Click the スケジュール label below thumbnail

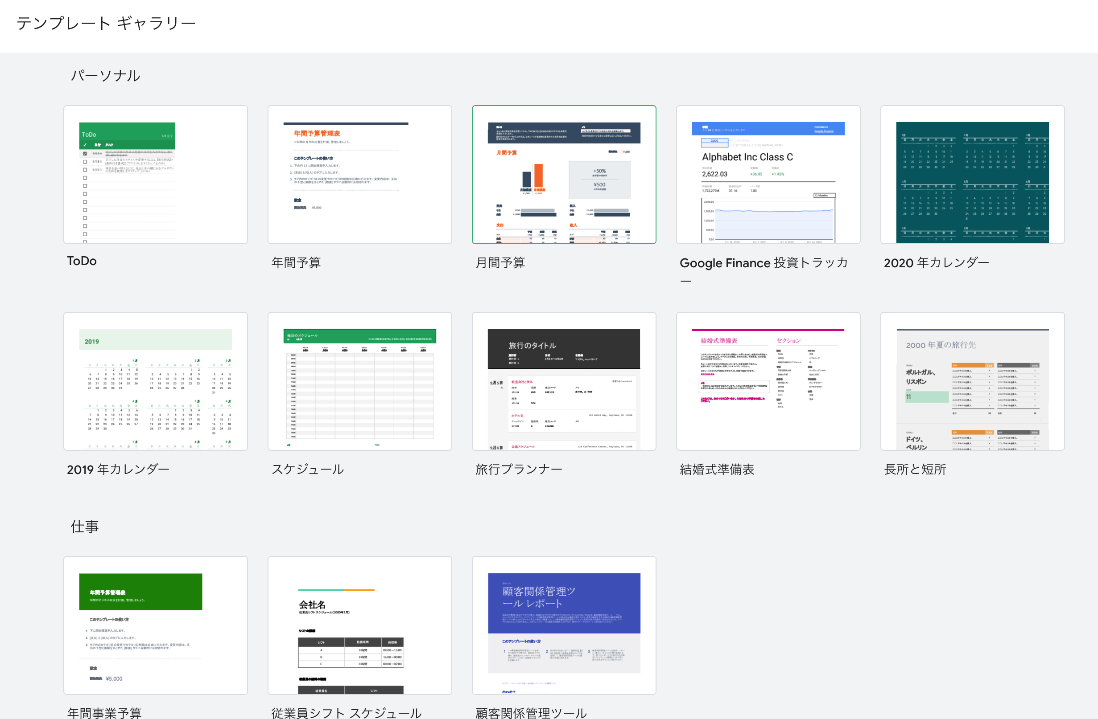click(307, 469)
